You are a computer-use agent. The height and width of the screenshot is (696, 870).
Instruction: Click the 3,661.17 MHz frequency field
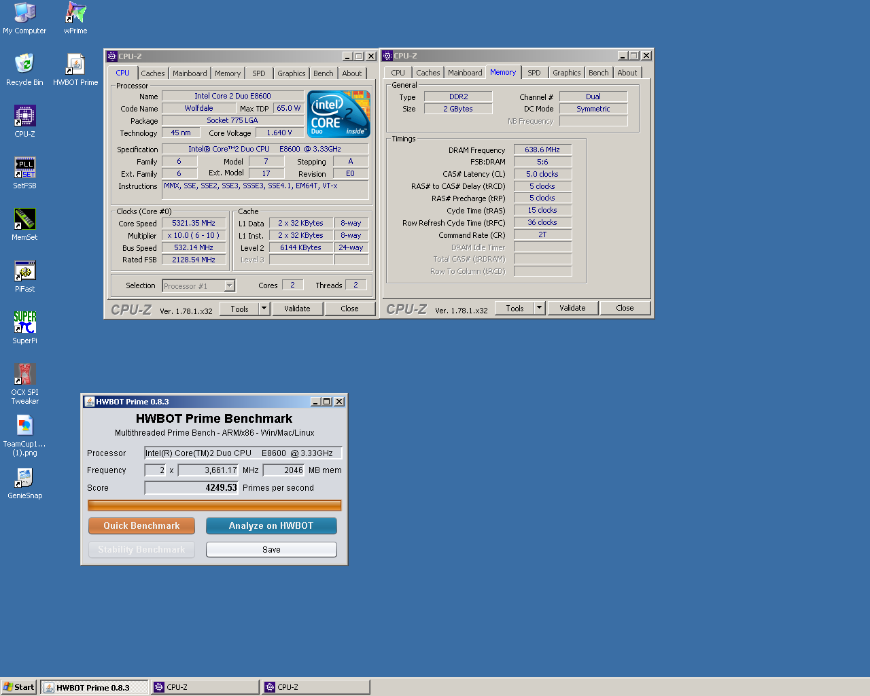tap(209, 470)
